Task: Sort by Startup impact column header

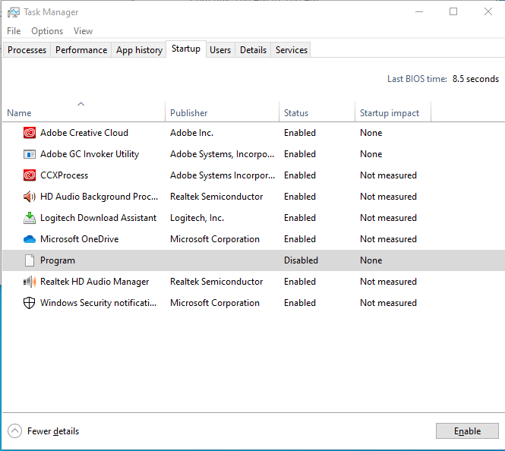Action: [393, 113]
